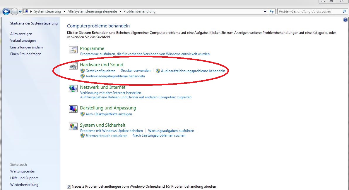Open the blue Help question mark icon
Screen dimensions: 349x190
pyautogui.click(x=345, y=20)
